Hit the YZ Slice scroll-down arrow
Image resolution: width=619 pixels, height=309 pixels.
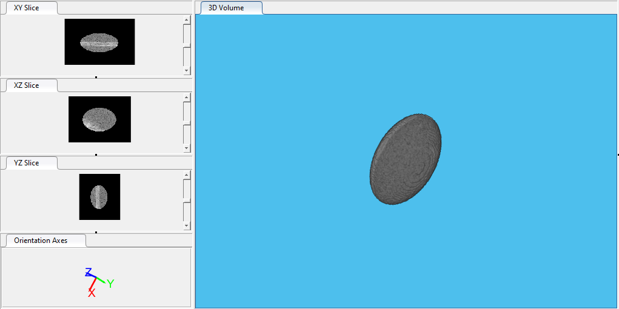pos(187,226)
